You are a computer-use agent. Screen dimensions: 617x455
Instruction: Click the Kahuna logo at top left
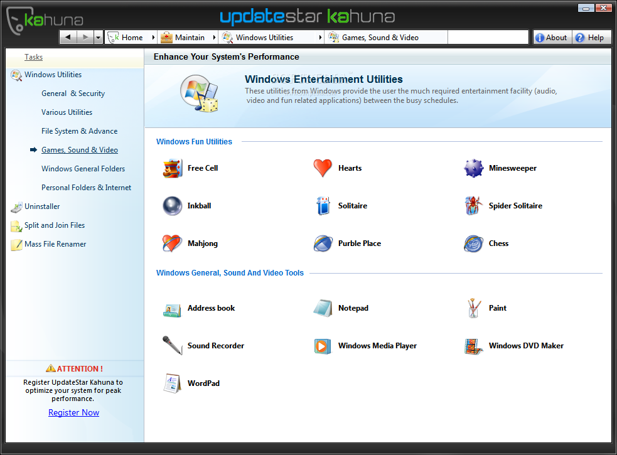coord(45,21)
